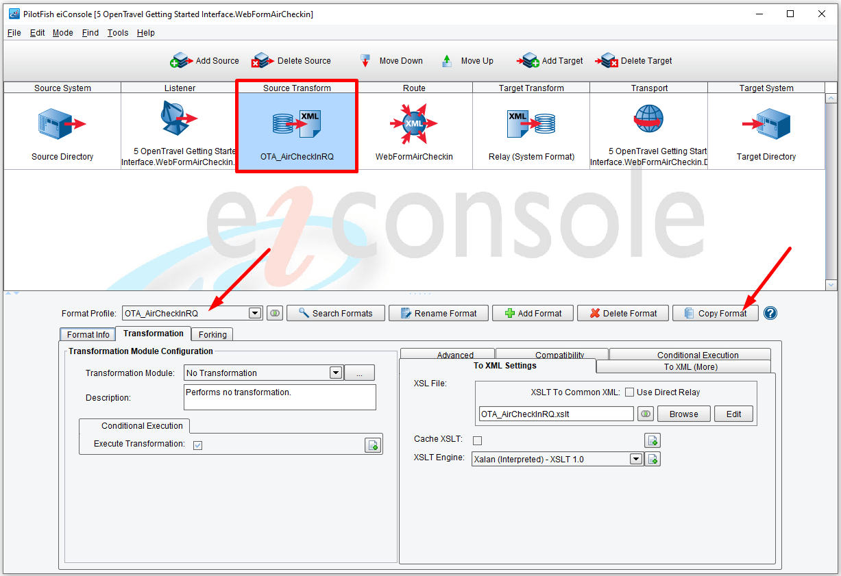Open the blue help question mark icon

[770, 313]
